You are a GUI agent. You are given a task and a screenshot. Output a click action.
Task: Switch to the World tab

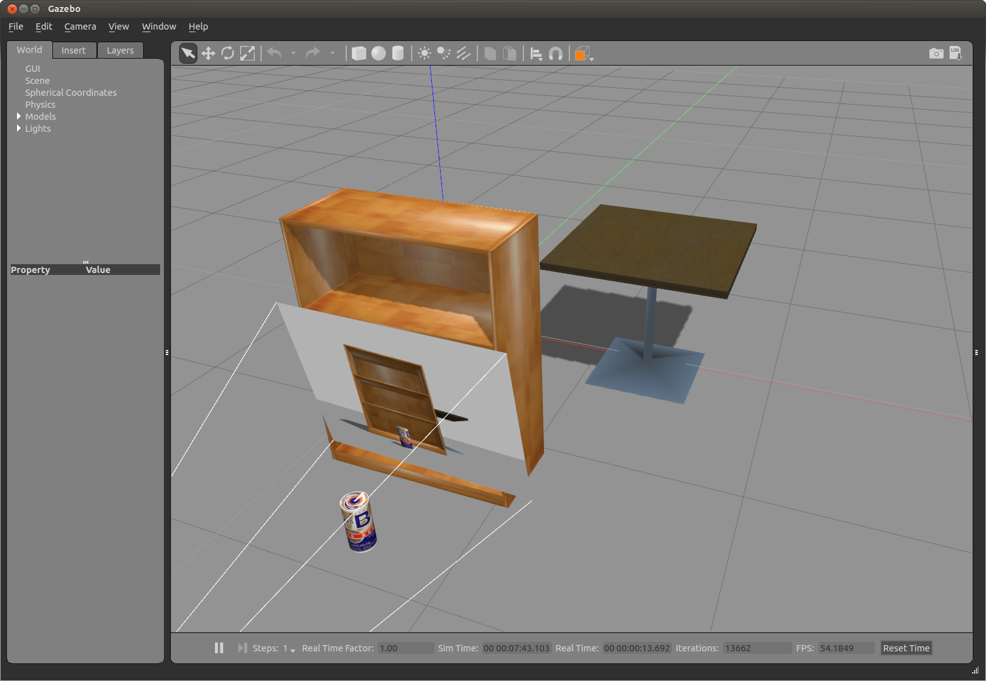(30, 50)
